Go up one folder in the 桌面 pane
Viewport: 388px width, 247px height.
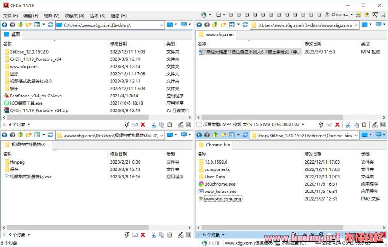click(x=21, y=24)
